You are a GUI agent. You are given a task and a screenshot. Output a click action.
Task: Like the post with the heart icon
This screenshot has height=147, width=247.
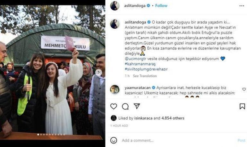[x=114, y=106]
